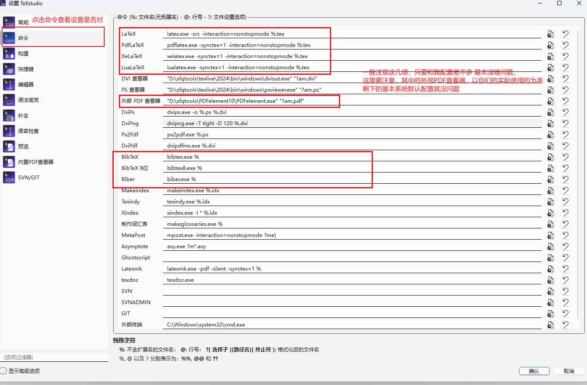The width and height of the screenshot is (587, 385).
Task: Confirm settings with 确认 button
Action: (534, 371)
